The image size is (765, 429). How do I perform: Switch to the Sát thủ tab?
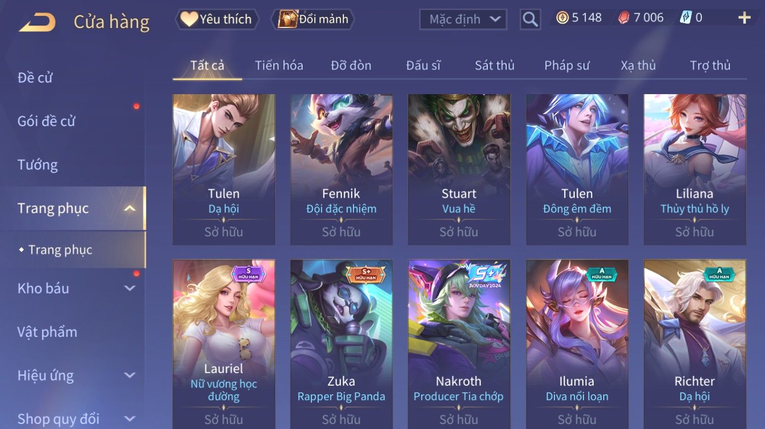(x=494, y=65)
